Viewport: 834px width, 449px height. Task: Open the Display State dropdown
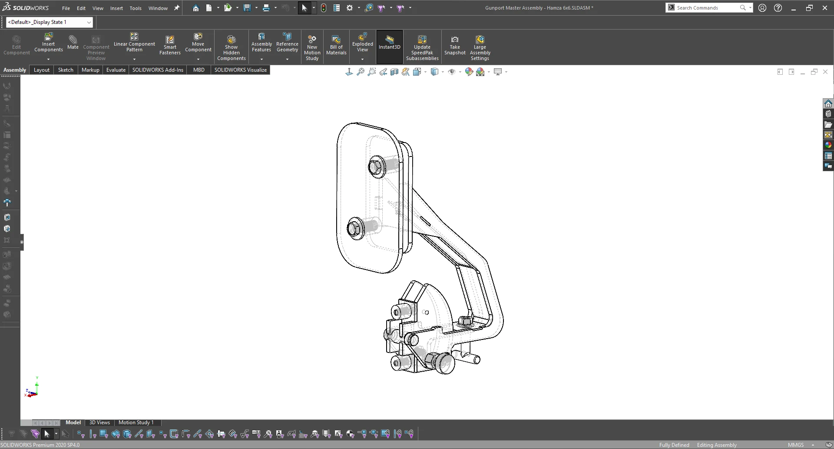pyautogui.click(x=89, y=22)
